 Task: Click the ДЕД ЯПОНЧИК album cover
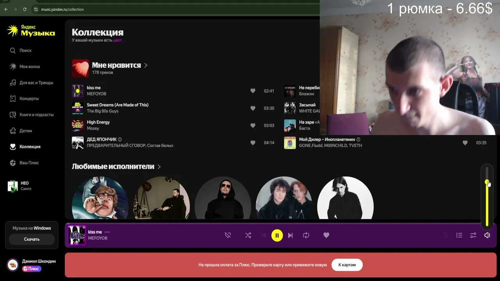[78, 142]
